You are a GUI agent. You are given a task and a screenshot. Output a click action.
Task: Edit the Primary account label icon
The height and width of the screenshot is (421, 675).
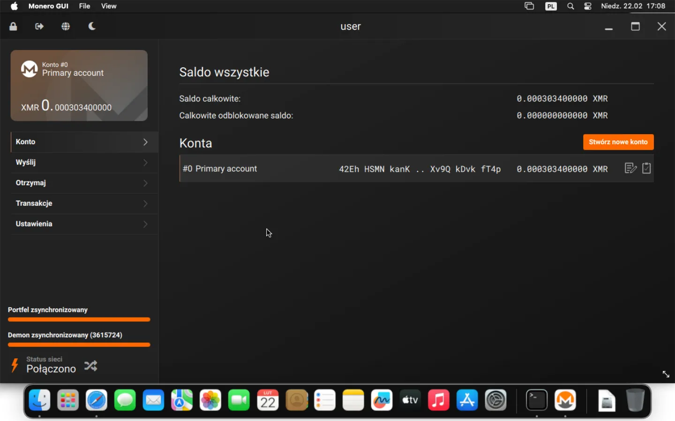coord(630,168)
